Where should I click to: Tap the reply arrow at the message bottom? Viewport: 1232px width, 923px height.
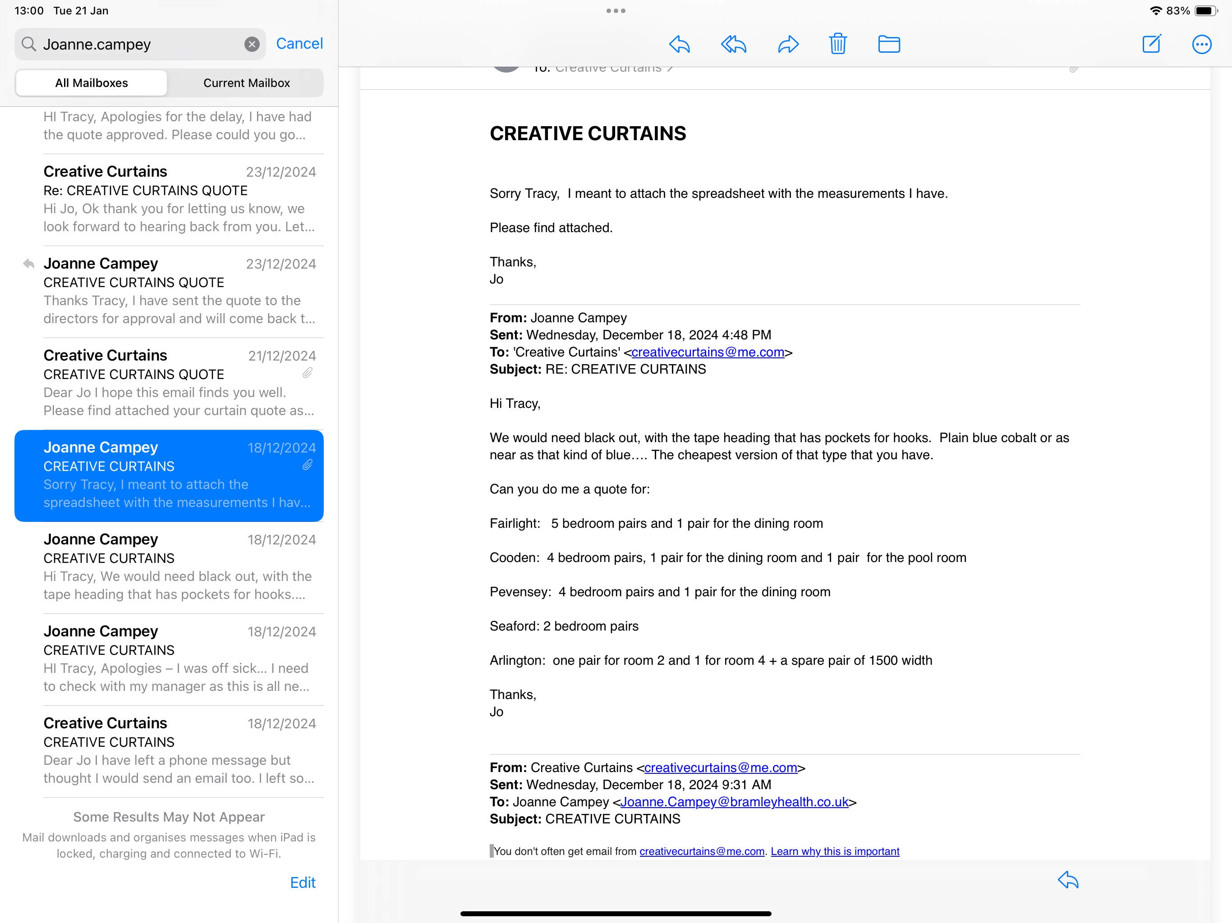1068,880
